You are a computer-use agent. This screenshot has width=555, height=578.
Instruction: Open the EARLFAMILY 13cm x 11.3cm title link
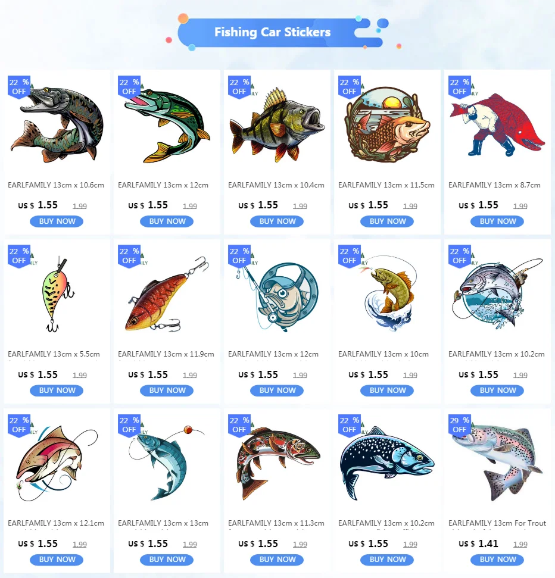[x=276, y=523]
